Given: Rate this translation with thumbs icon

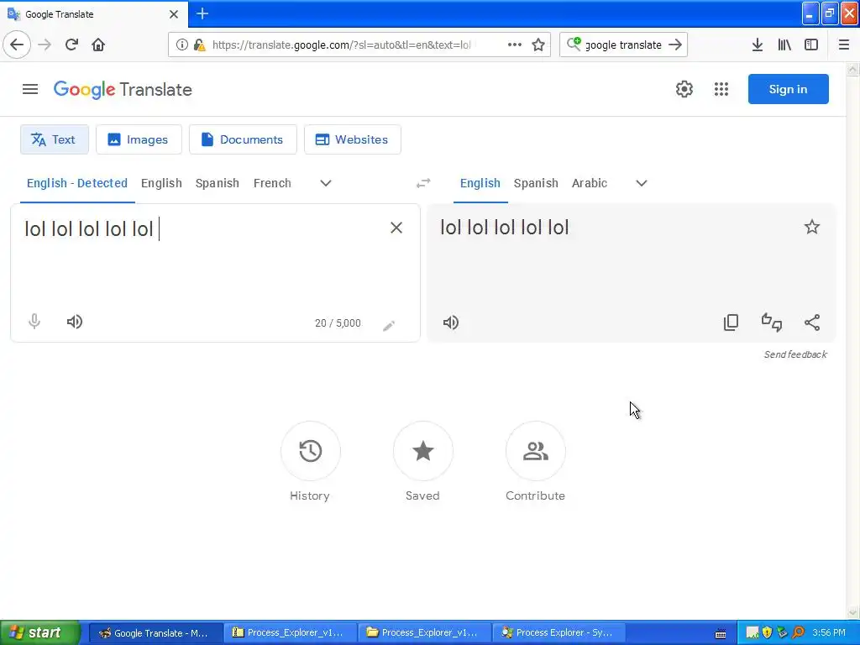Looking at the screenshot, I should point(772,322).
